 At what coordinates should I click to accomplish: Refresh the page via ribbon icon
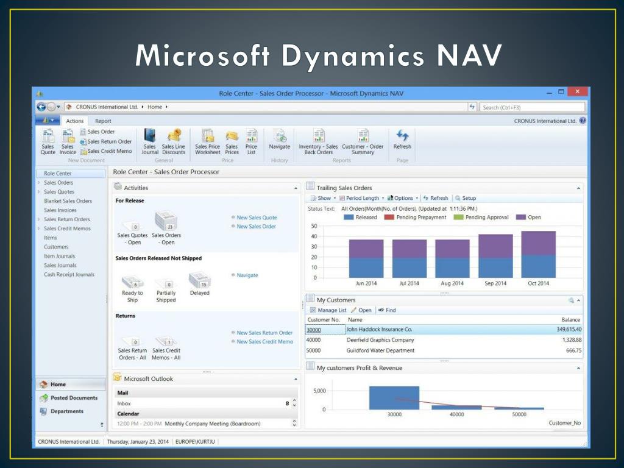[402, 140]
